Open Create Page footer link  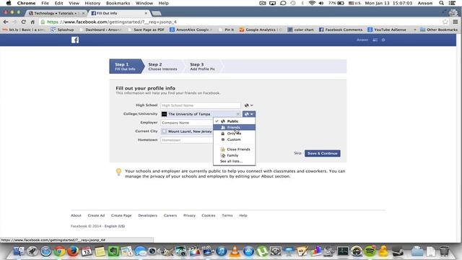(x=121, y=215)
